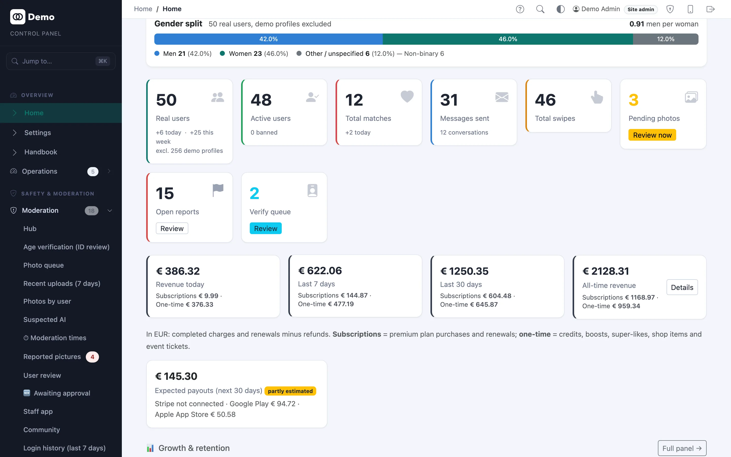Click the € 386.32 Revenue today value
731x457 pixels.
click(x=178, y=271)
